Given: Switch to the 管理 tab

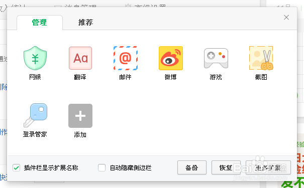Looking at the screenshot, I should pyautogui.click(x=40, y=23).
